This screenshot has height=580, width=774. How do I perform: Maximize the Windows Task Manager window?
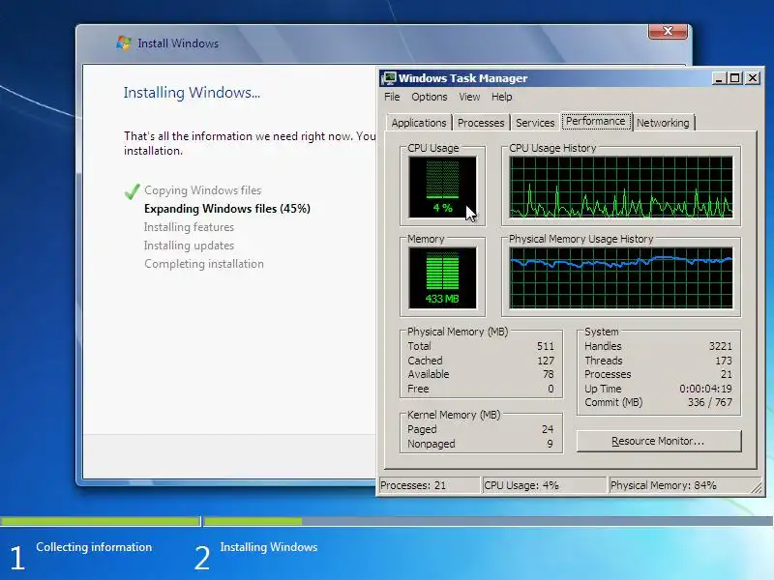pos(735,78)
